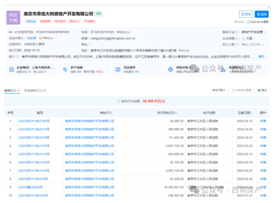The image size is (277, 203).
Task: Expand the company 简介 with 展开
Action: coord(261,56)
